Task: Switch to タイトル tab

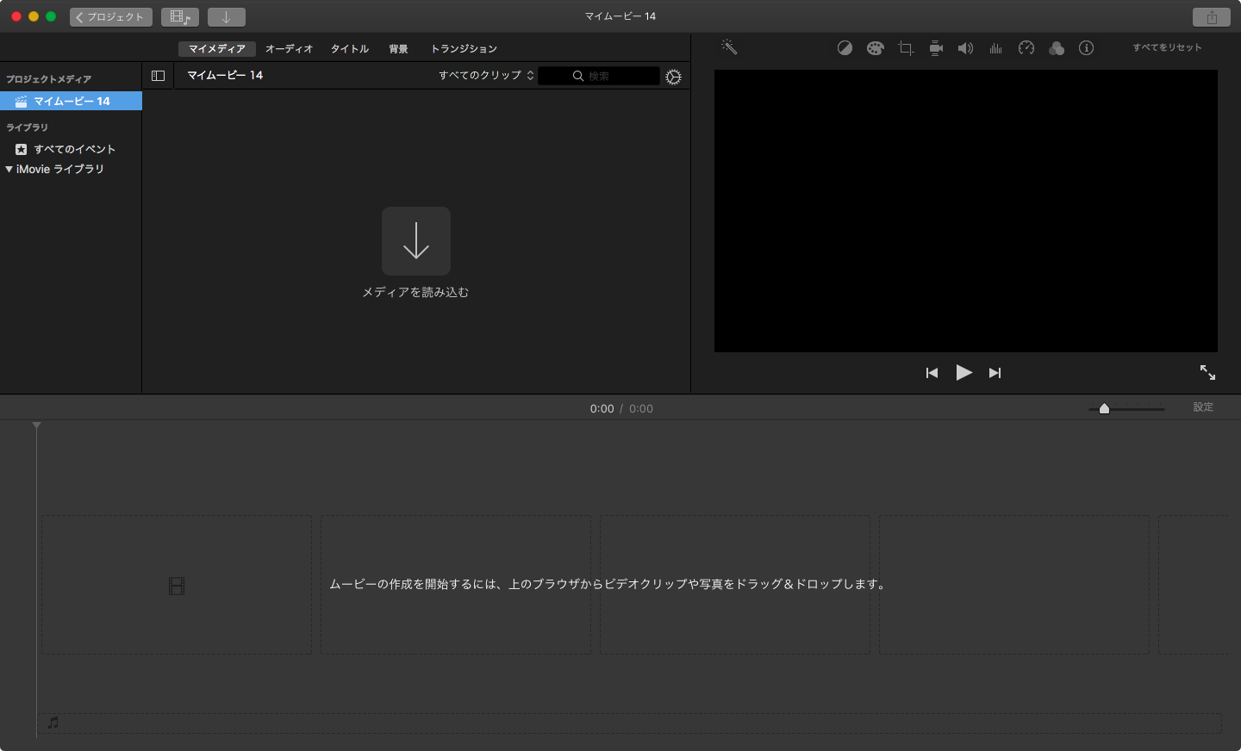Action: [350, 49]
